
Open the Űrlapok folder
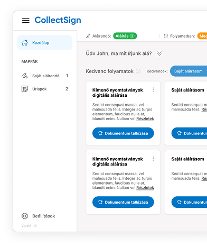click(45, 89)
